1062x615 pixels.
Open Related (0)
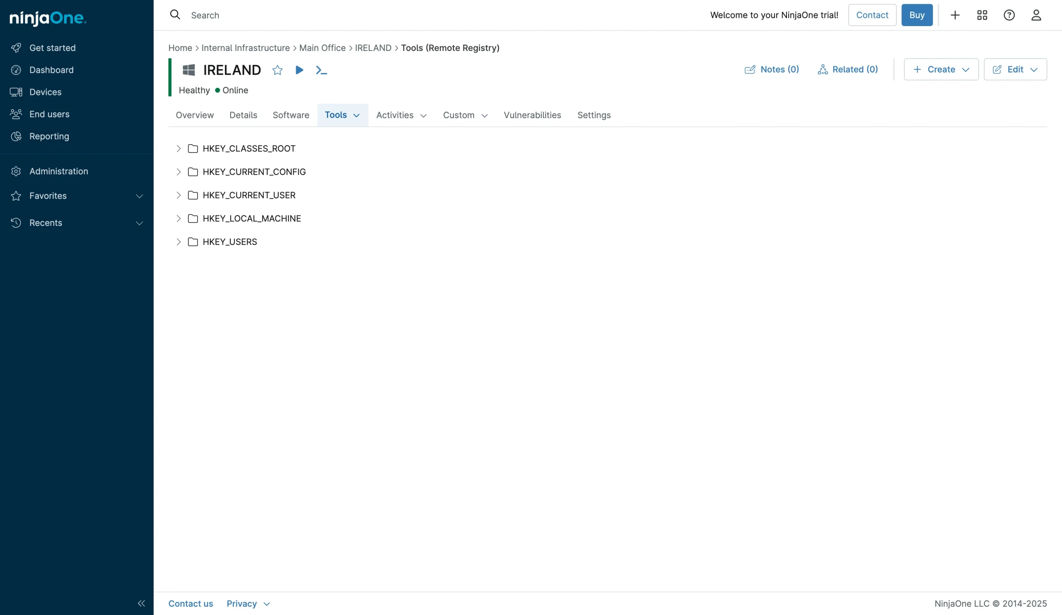(848, 70)
